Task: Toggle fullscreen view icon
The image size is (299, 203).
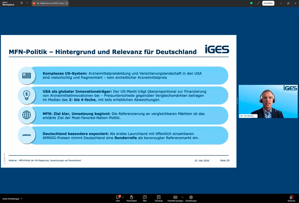Action: click(258, 3)
